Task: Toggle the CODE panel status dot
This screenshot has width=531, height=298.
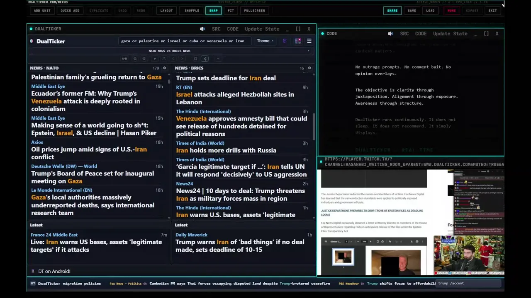Action: click(323, 34)
